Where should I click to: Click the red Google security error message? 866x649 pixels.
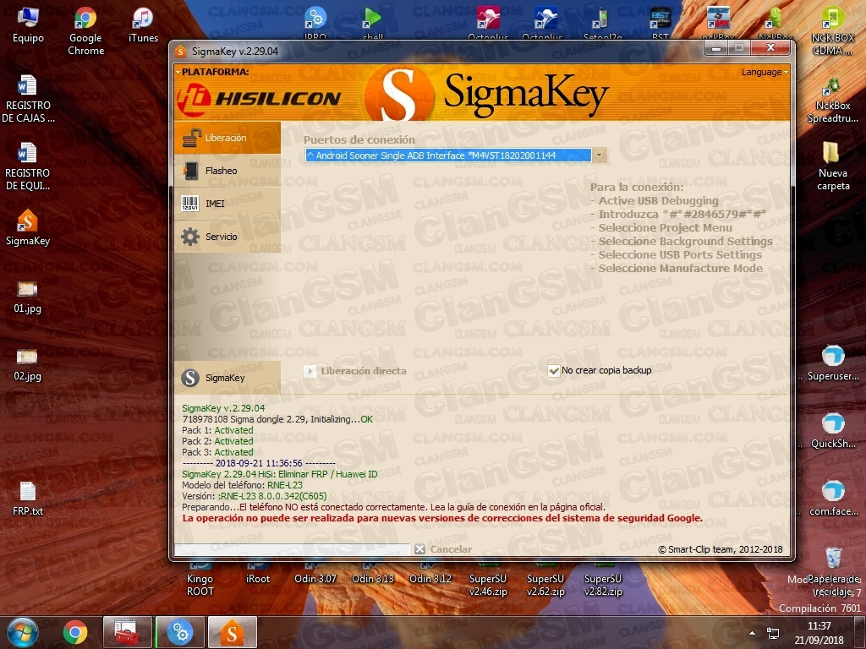[x=442, y=518]
